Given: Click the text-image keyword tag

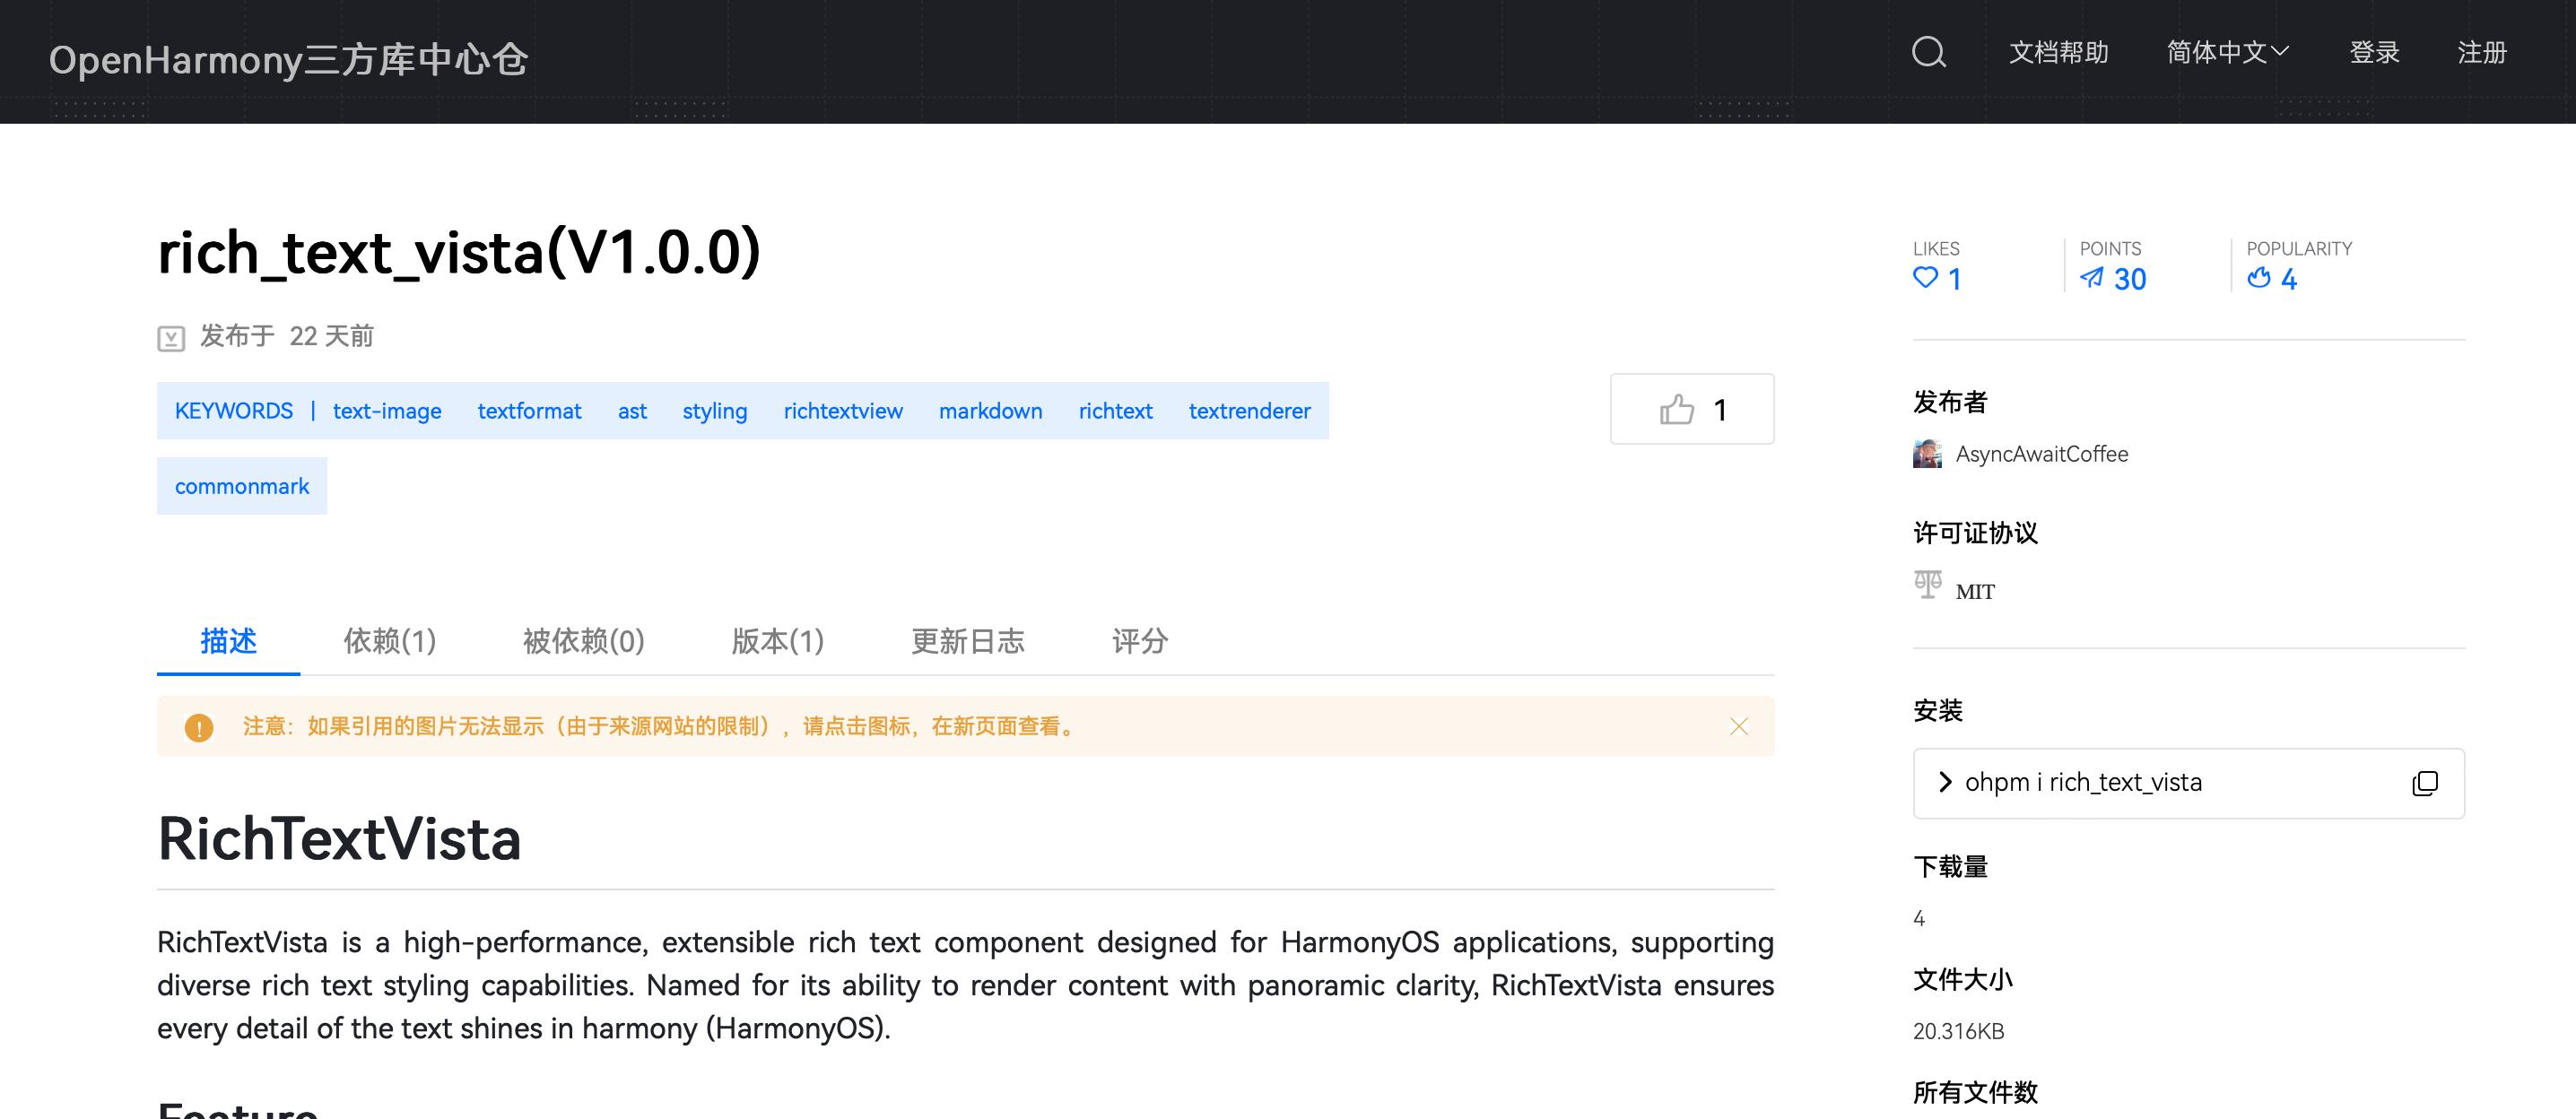Looking at the screenshot, I should tap(387, 411).
